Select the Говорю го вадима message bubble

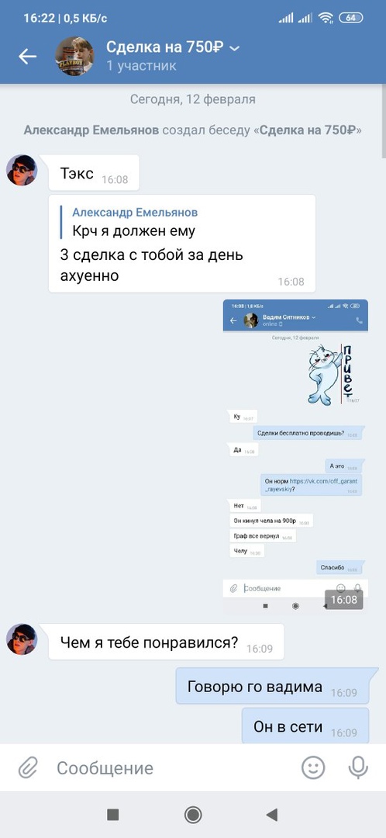273,687
